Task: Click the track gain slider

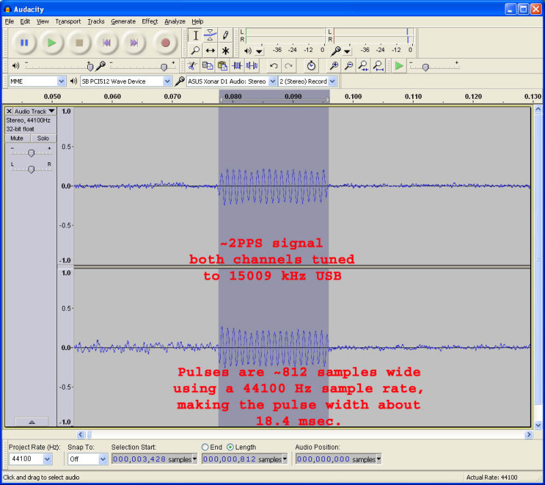Action: (31, 153)
